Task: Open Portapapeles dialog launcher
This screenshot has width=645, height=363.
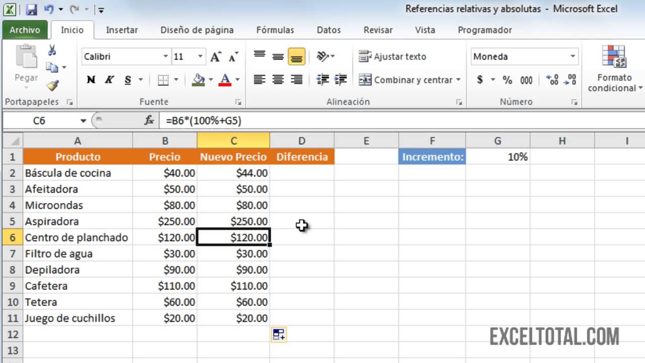Action: [70, 102]
